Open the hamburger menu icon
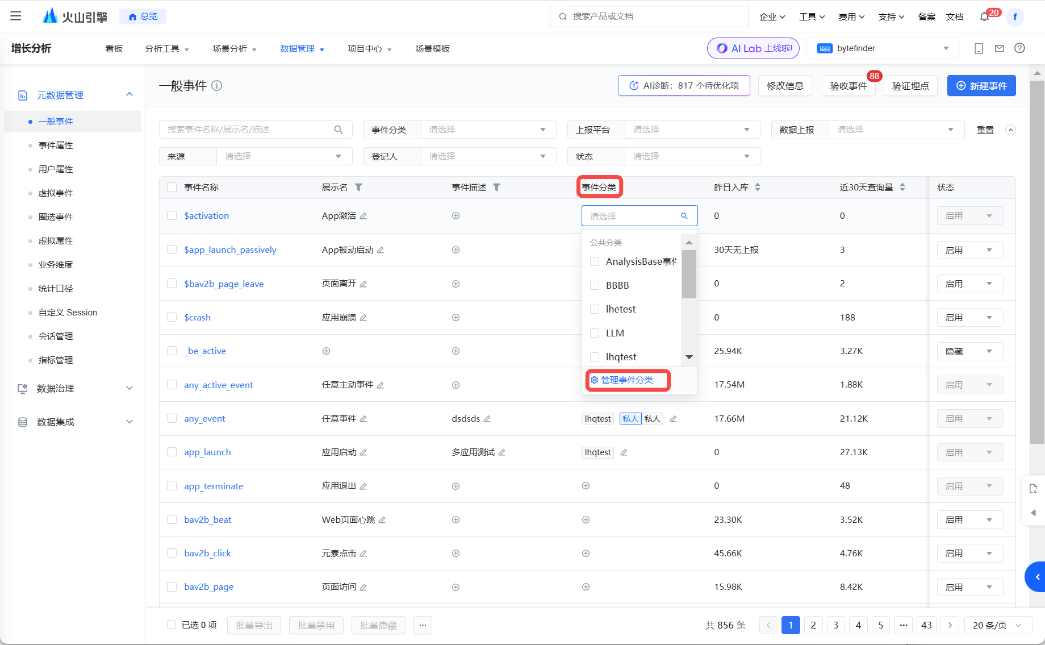1045x645 pixels. (x=16, y=16)
